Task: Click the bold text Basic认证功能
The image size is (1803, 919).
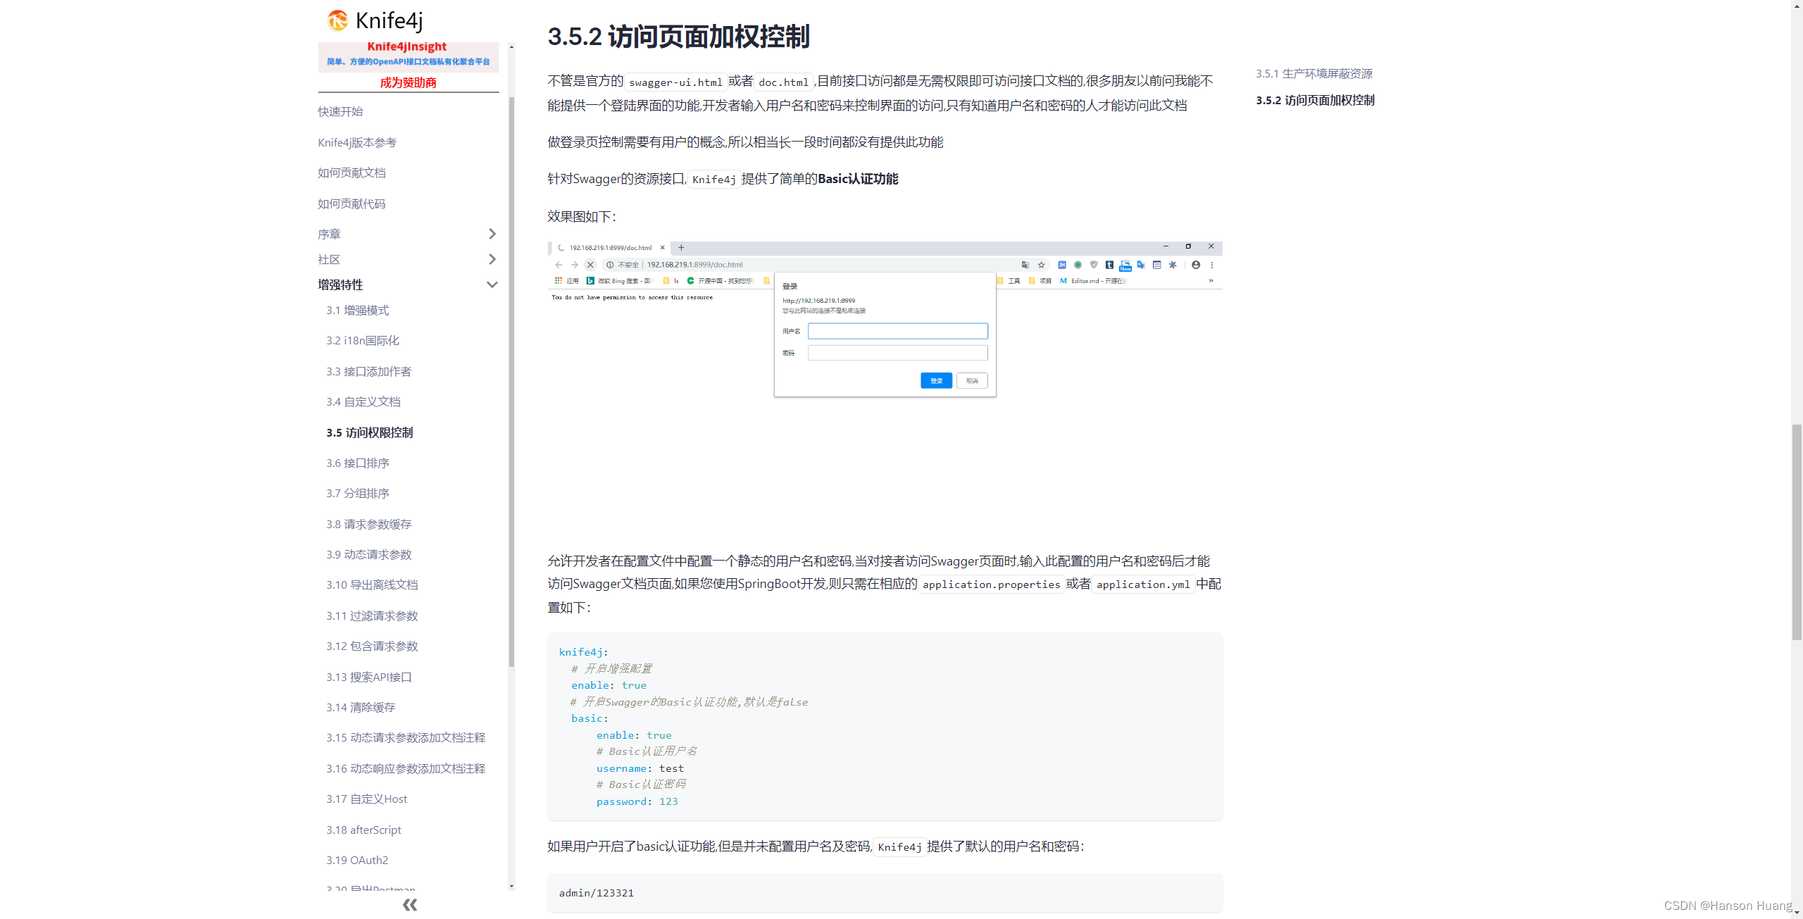Action: tap(858, 179)
